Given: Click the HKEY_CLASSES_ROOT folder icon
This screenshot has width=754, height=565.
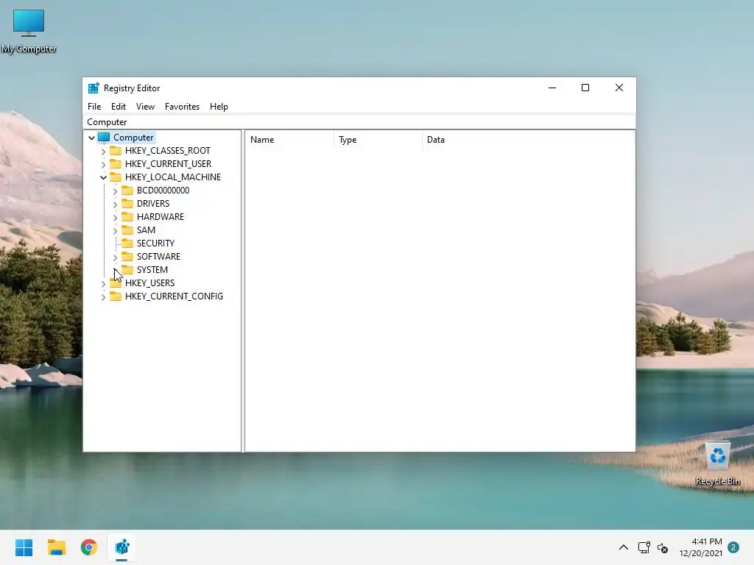Looking at the screenshot, I should coord(116,150).
